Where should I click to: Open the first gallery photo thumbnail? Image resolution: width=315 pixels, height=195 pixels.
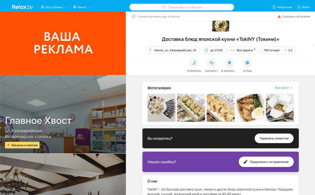click(161, 108)
